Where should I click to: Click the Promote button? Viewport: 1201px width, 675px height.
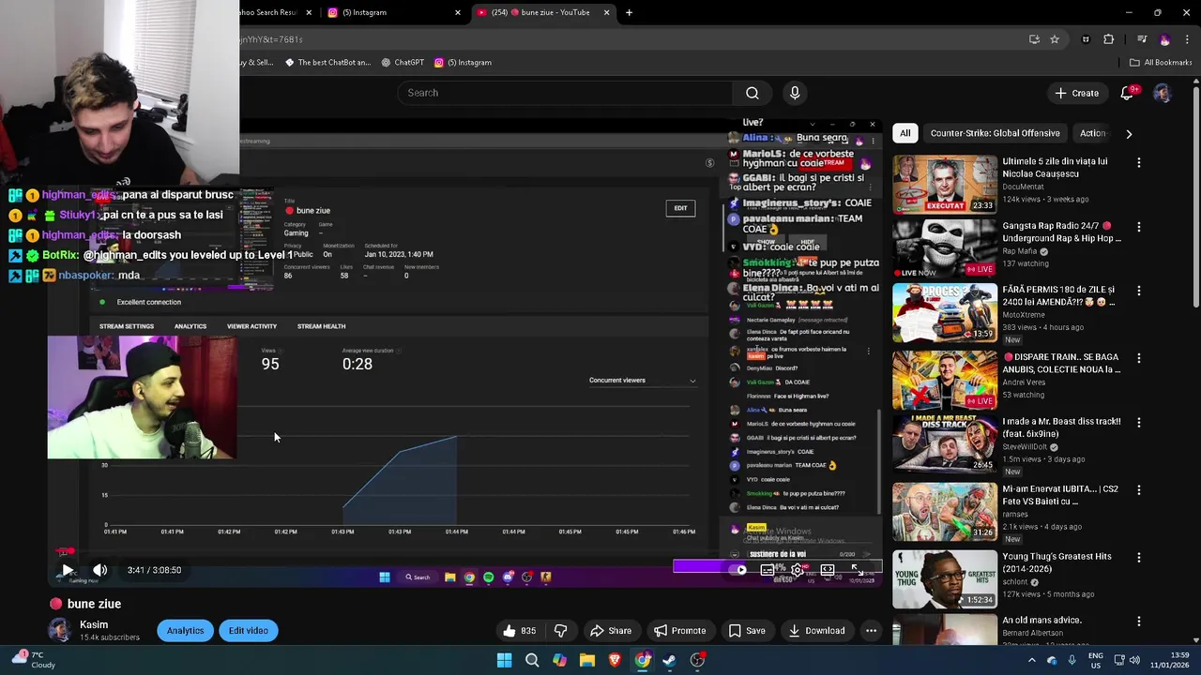pyautogui.click(x=679, y=631)
